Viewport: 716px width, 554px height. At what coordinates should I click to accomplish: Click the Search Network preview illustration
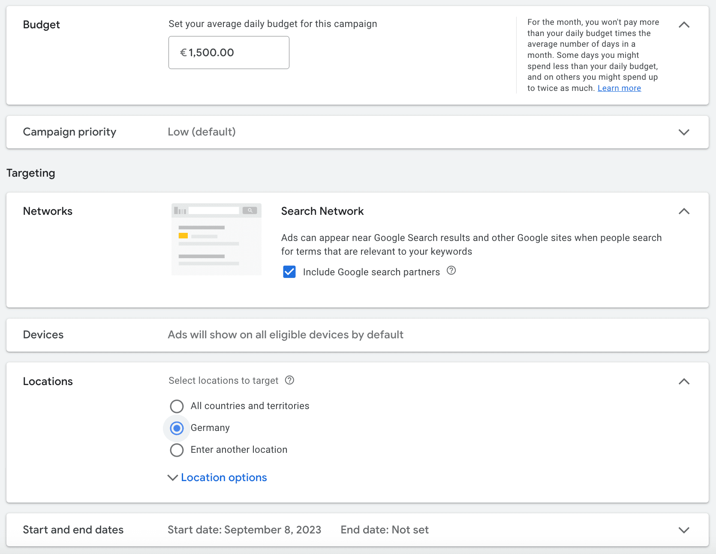[216, 239]
